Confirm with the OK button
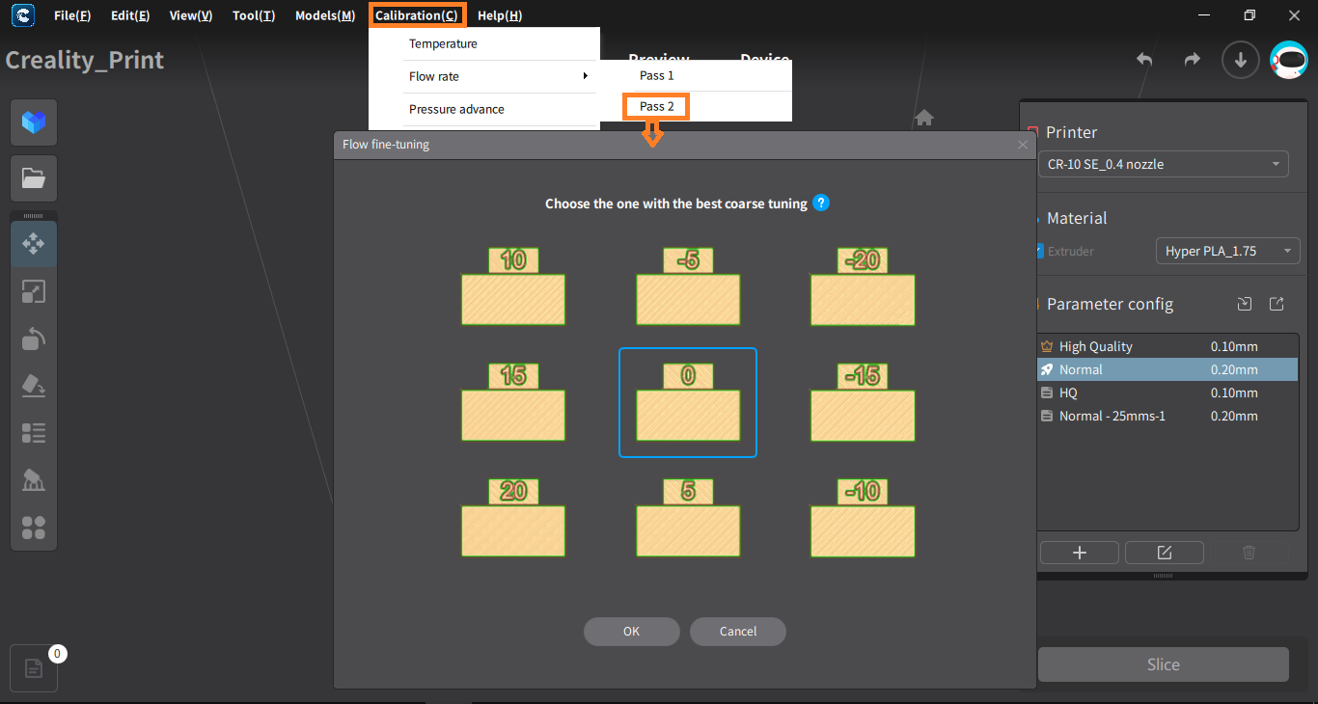The image size is (1318, 704). [631, 632]
